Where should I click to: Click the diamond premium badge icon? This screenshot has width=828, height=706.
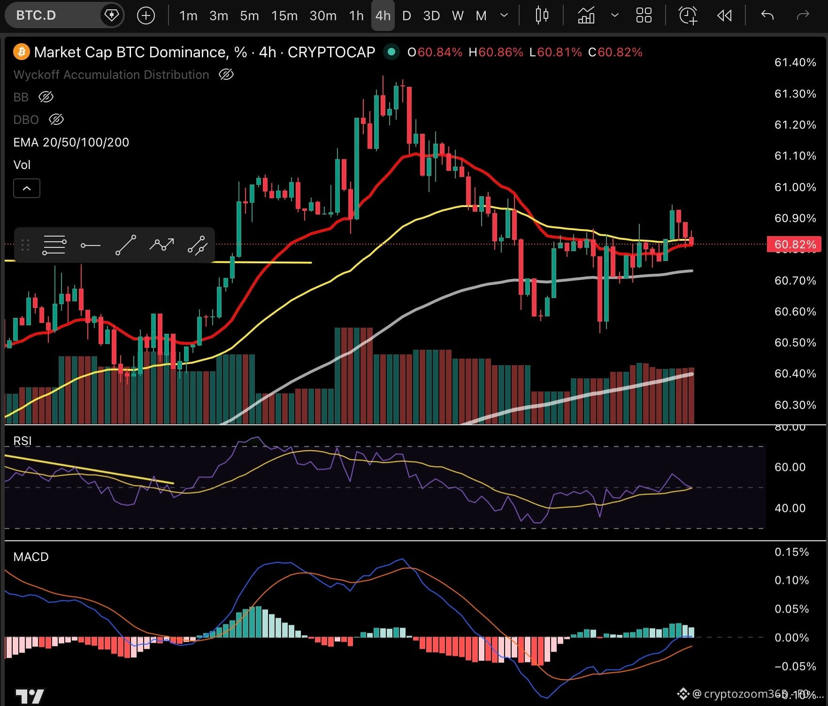(111, 15)
